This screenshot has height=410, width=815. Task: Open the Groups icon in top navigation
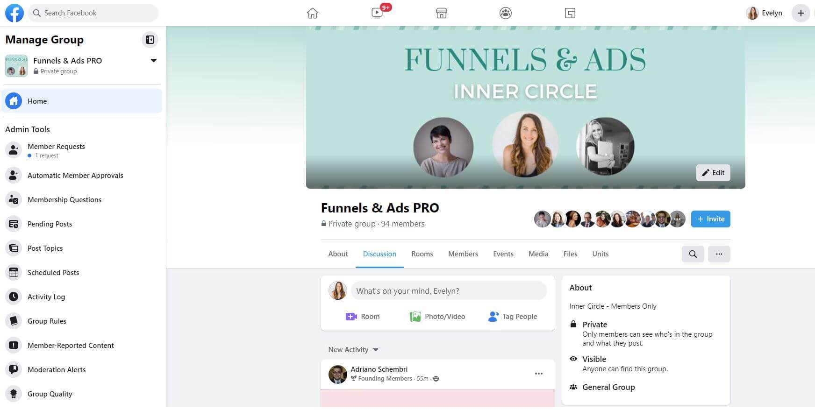click(x=506, y=13)
